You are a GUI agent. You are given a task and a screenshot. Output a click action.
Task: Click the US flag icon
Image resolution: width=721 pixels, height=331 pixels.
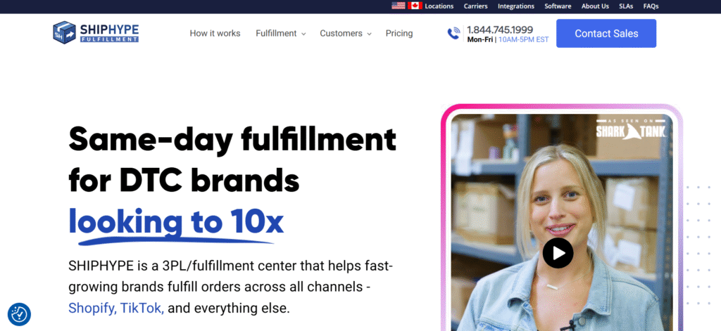coord(399,6)
